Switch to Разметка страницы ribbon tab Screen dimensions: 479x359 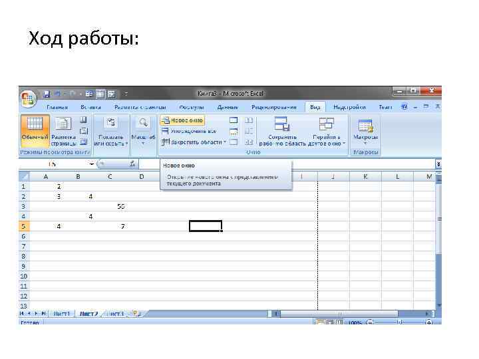[x=140, y=107]
